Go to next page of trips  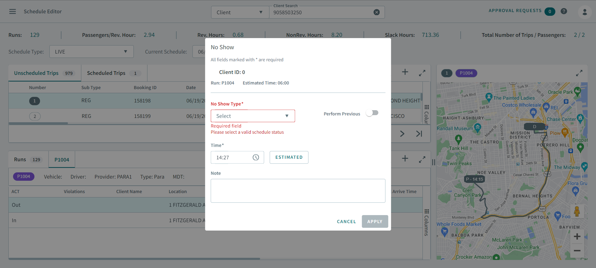(x=402, y=134)
